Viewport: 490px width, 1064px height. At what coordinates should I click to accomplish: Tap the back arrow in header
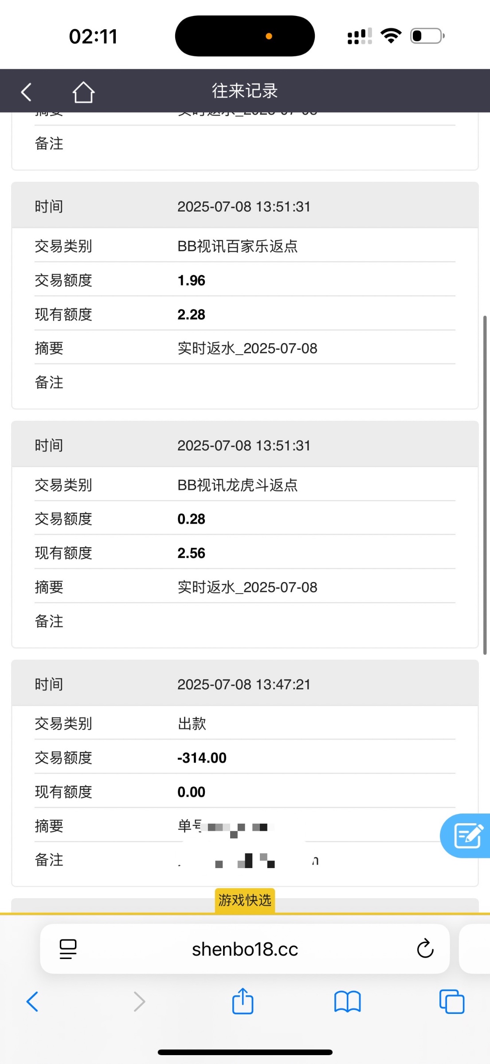pos(27,92)
